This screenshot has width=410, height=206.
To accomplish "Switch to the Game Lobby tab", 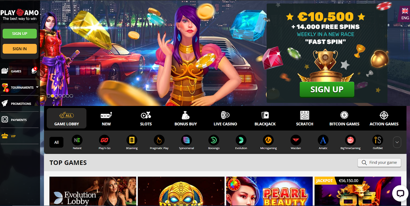I will [x=67, y=118].
